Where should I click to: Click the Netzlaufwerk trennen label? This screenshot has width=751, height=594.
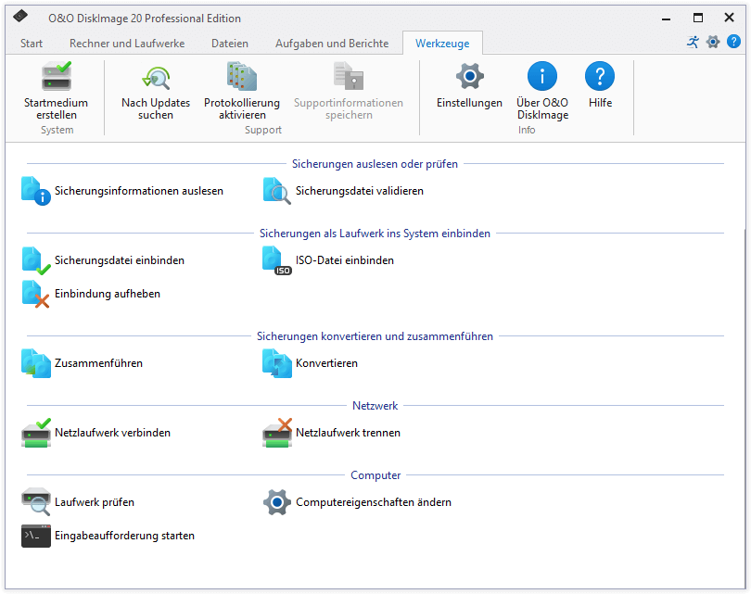pyautogui.click(x=349, y=433)
